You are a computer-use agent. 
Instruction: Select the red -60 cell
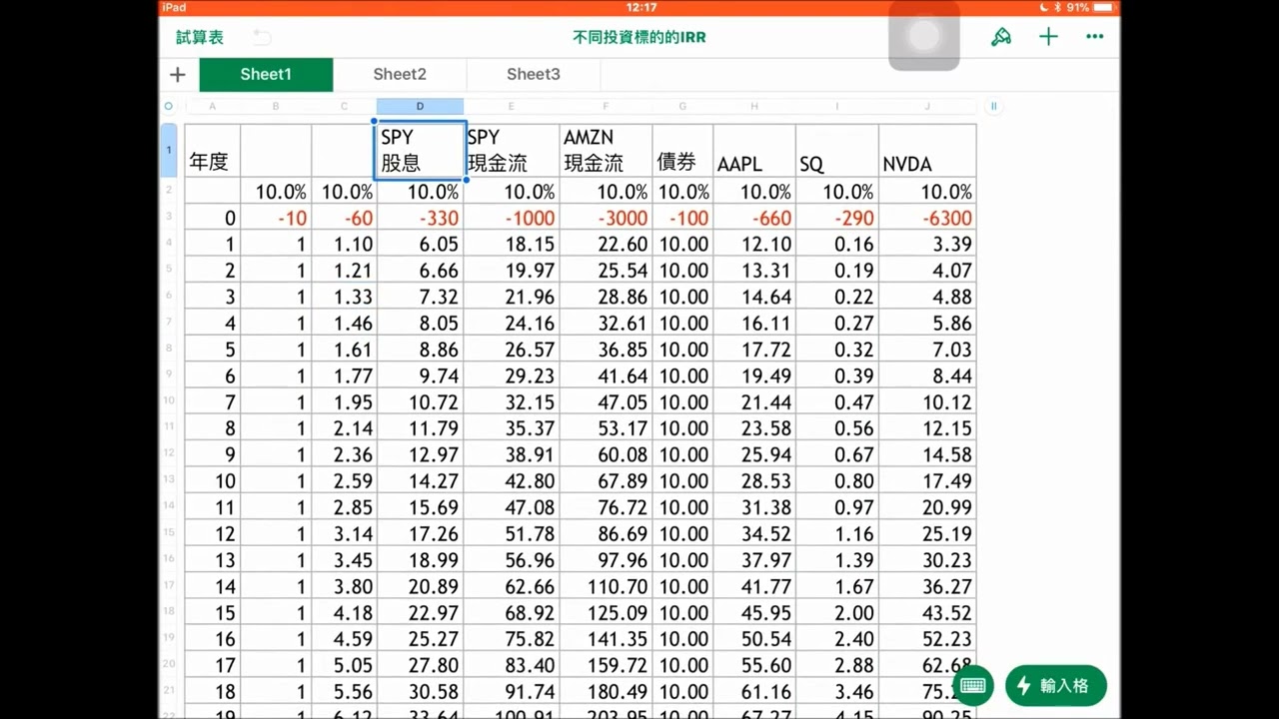344,218
